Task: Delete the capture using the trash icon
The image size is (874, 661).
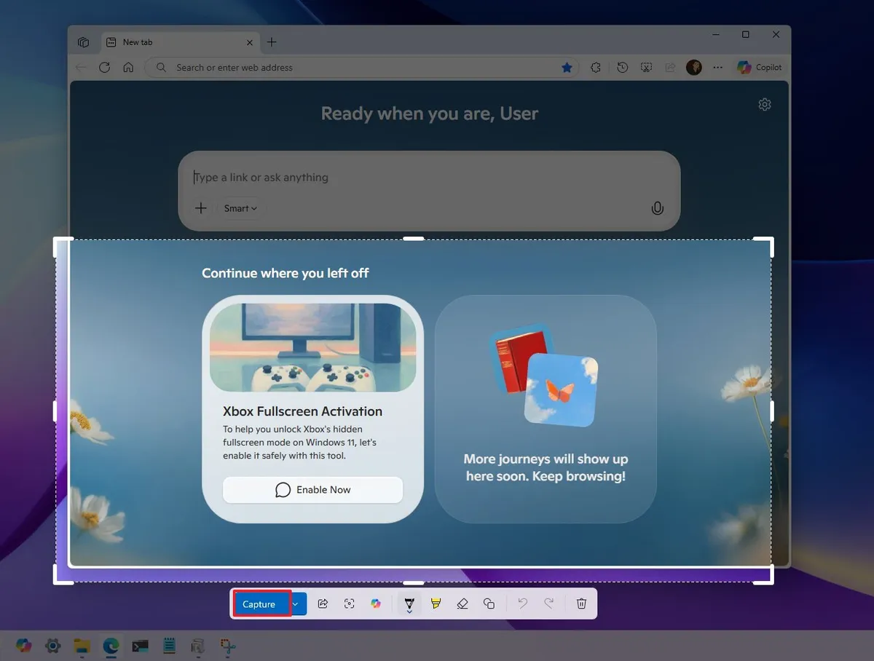Action: (x=580, y=603)
